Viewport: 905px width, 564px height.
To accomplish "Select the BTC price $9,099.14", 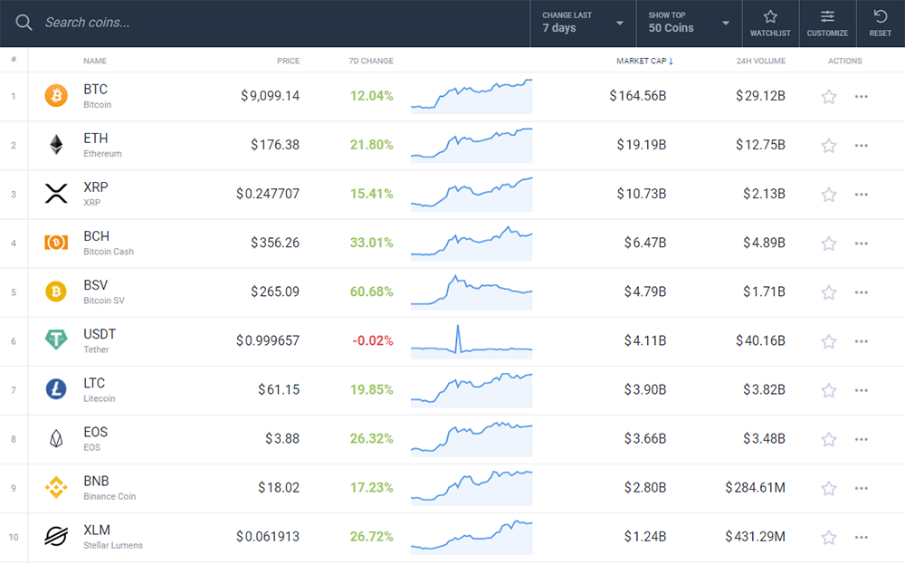I will [x=270, y=96].
